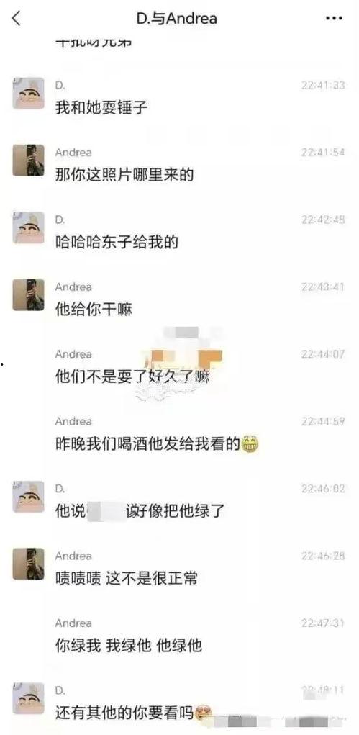Open the three-dot more options menu

pos(334,18)
